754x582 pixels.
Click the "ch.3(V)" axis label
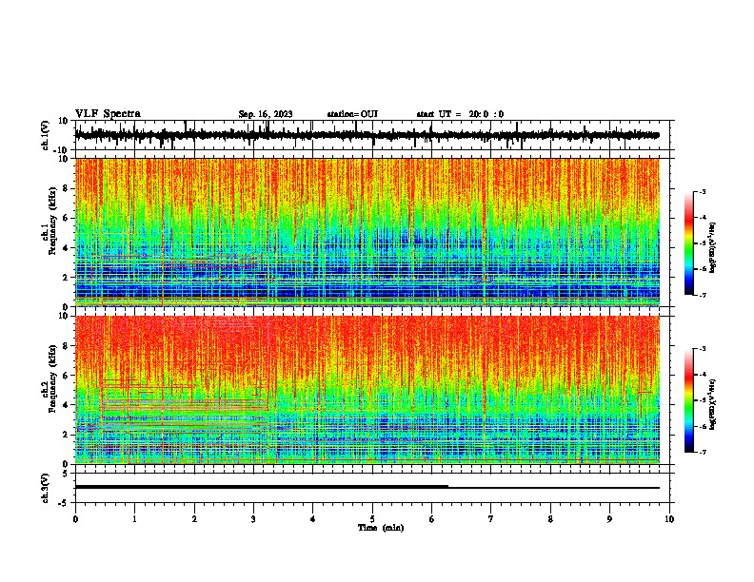(46, 488)
